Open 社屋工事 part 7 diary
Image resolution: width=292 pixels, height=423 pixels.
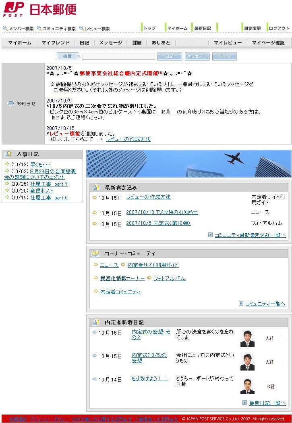[49, 184]
